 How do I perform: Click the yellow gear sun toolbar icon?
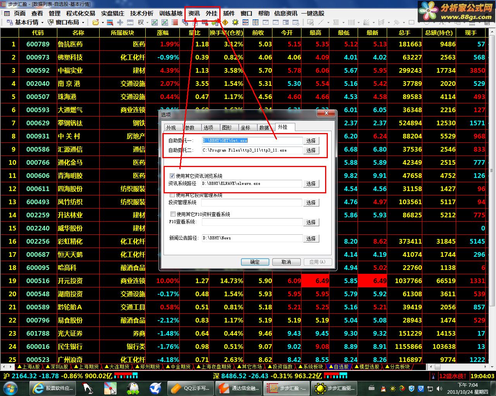235,22
